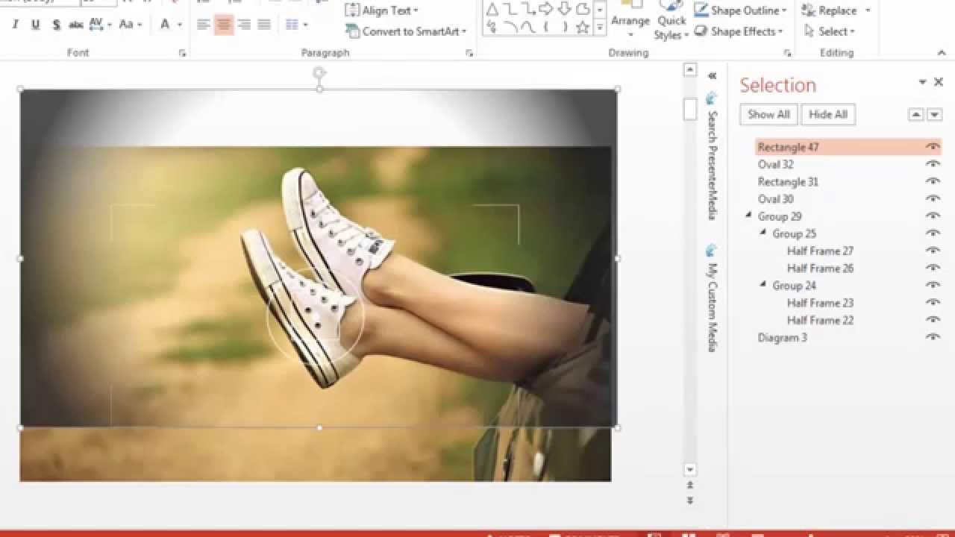Pick the right arrow shape
This screenshot has width=955, height=537.
[x=546, y=10]
